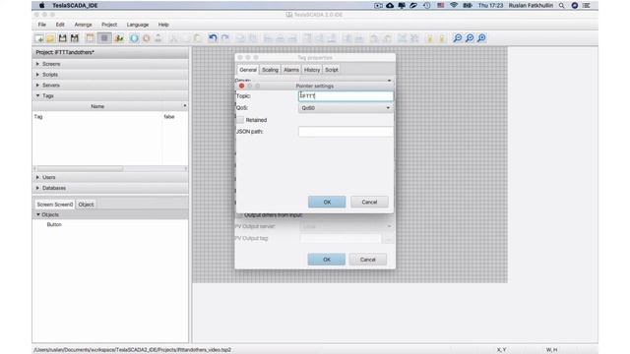Click the open folder toolbar icon
Viewport: 630px width, 354px height.
click(x=50, y=38)
